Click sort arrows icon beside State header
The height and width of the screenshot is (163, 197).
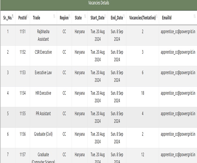85,16
